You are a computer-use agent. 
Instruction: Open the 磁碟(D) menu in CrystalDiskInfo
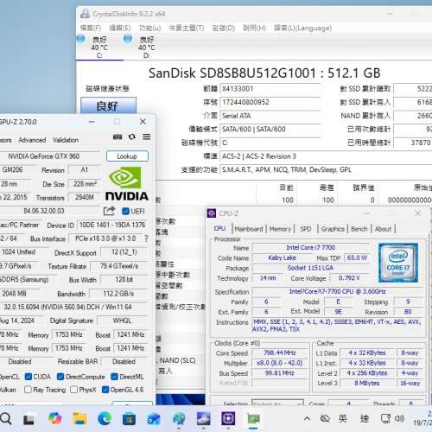pos(224,28)
